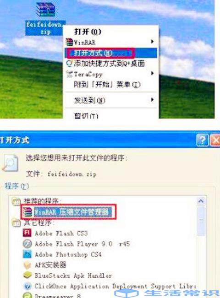Viewport: 220px width, 298px height.
Task: Click 打开(O) in the context menu
Action: point(88,32)
